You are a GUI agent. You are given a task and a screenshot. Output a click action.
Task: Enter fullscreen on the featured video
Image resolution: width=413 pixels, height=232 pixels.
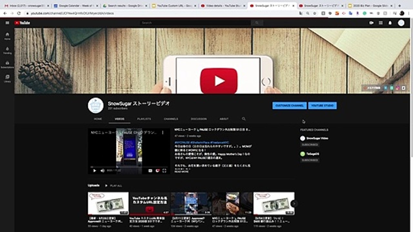(165, 170)
